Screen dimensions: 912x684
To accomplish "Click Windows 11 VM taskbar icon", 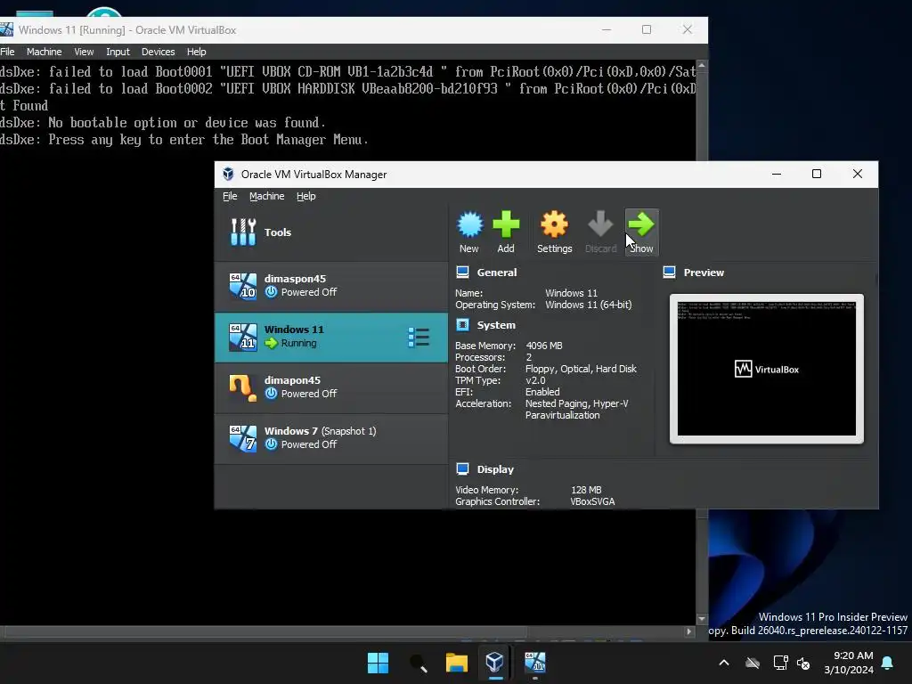I will [535, 663].
